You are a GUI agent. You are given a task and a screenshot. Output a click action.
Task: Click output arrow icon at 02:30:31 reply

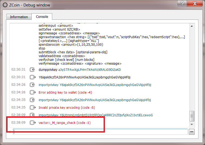click(x=32, y=77)
